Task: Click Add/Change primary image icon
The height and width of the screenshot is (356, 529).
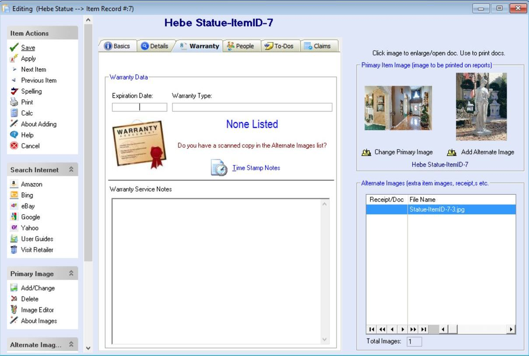Action: 14,288
